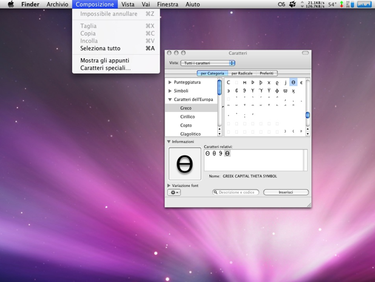Click the character grid scrollbar thumb
This screenshot has width=375, height=282.
click(x=308, y=115)
